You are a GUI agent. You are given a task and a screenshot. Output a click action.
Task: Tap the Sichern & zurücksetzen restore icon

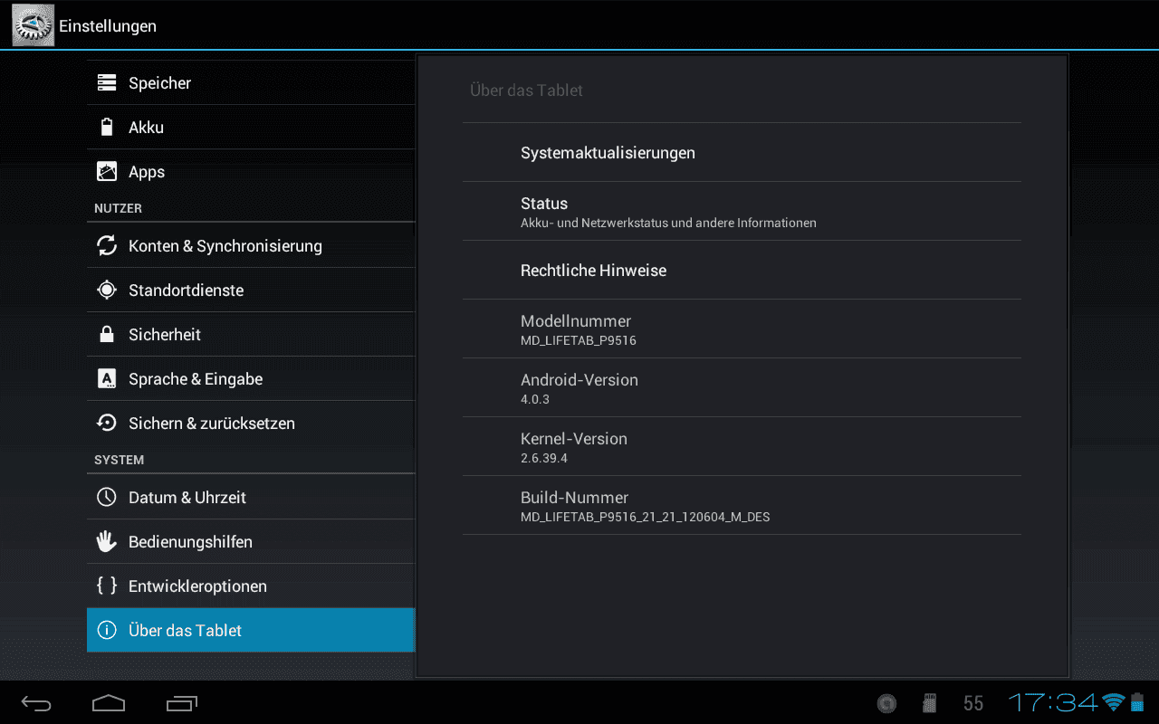pyautogui.click(x=107, y=424)
